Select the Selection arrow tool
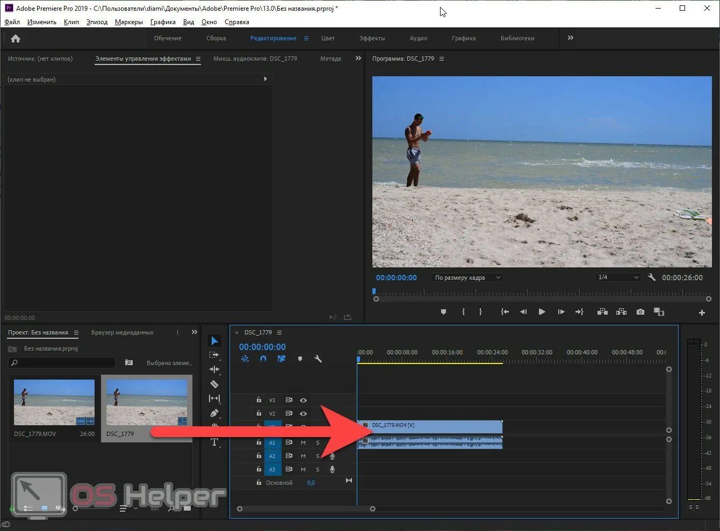This screenshot has width=720, height=531. pyautogui.click(x=214, y=341)
